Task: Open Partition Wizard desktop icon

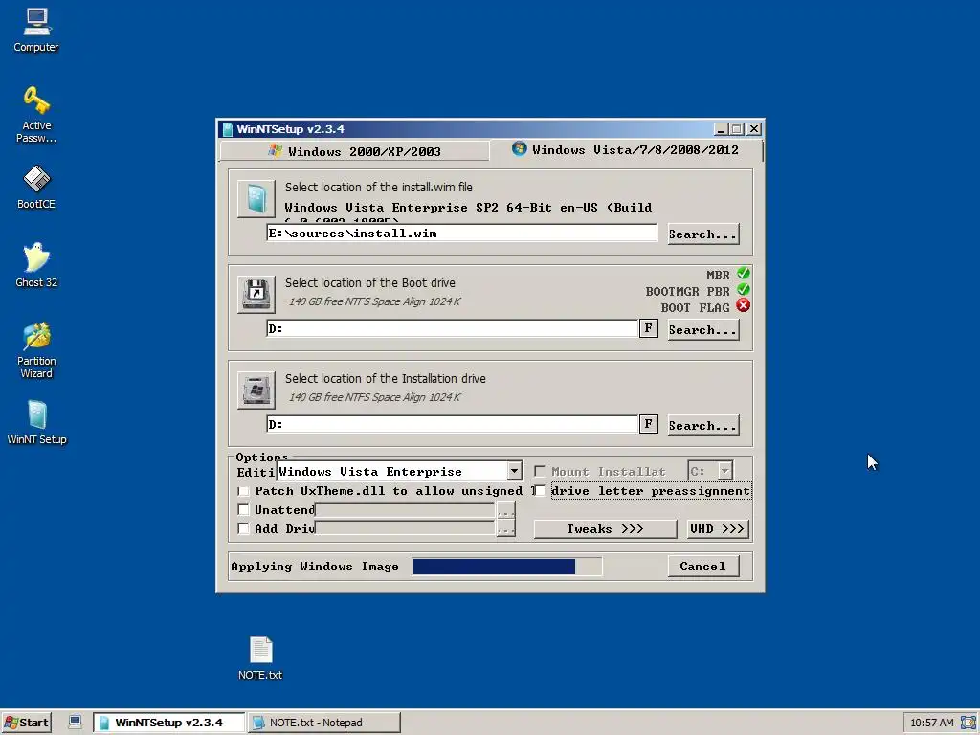Action: [36, 350]
